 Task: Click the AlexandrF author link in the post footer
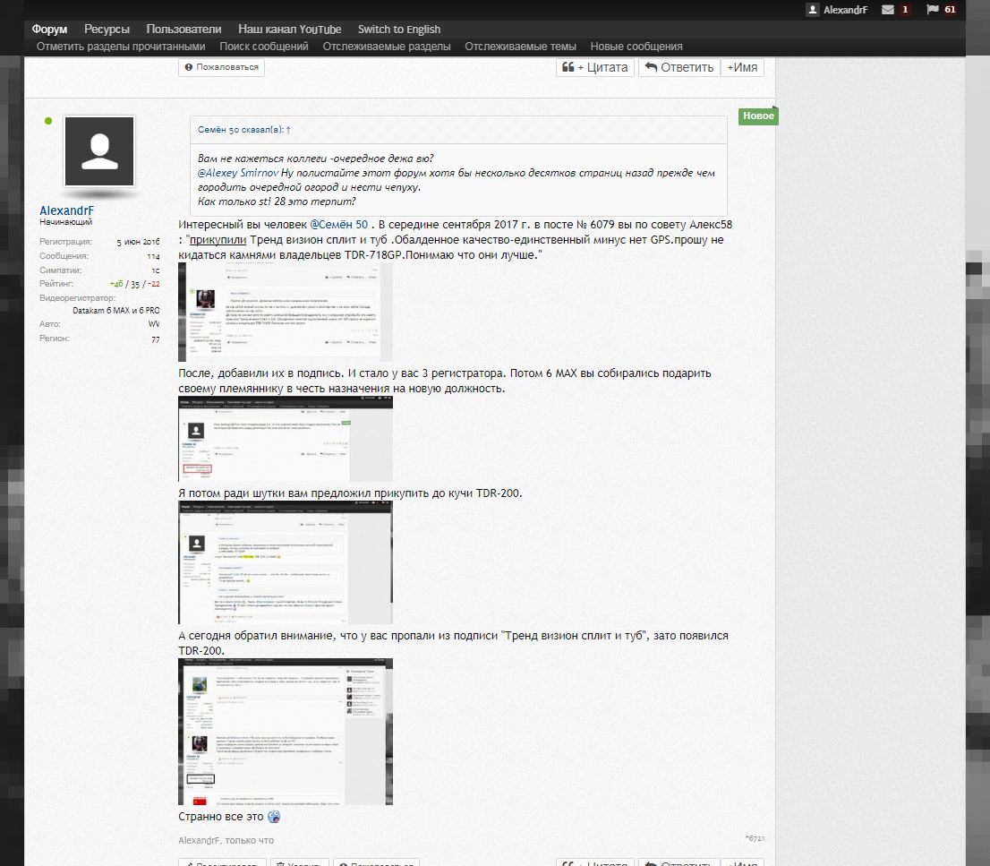click(199, 841)
